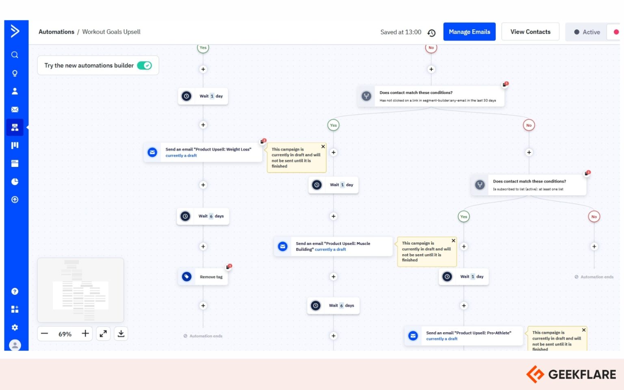
Task: Download the automation via download icon
Action: [x=121, y=334]
